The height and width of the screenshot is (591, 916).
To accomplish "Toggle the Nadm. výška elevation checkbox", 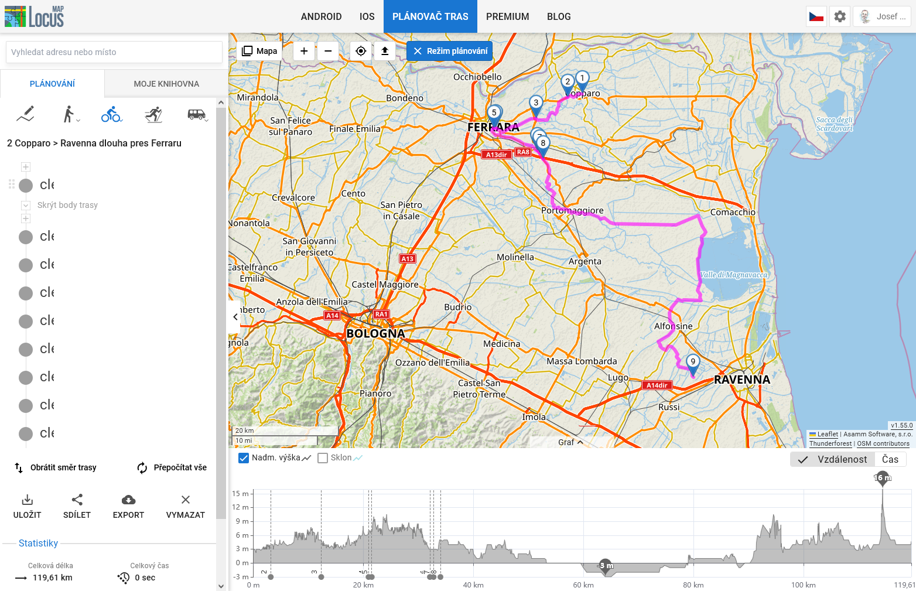I will pyautogui.click(x=244, y=458).
